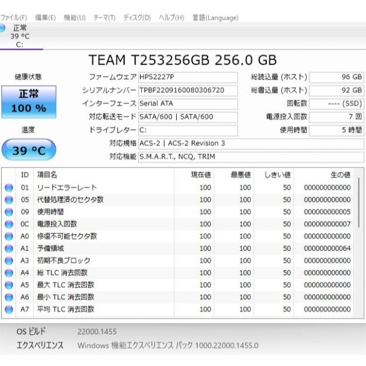
Task: Select the 初期不良ブロック attribute name
Action: pos(63,260)
